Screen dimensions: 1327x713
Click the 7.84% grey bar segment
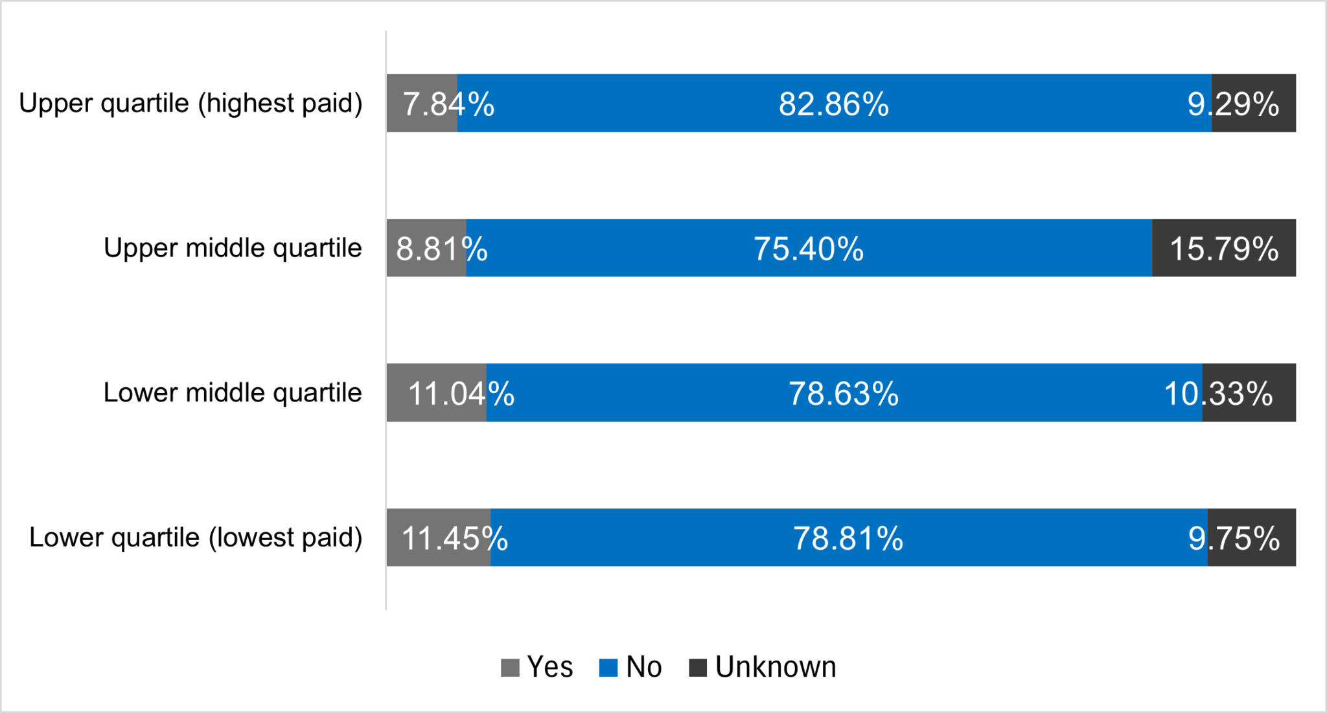click(x=422, y=103)
